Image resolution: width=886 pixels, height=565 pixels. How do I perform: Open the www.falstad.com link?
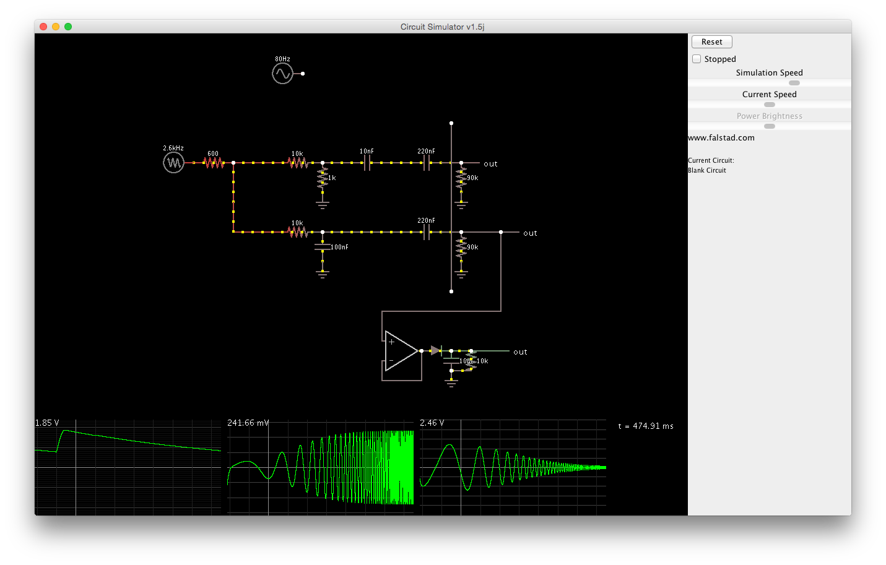(x=721, y=138)
